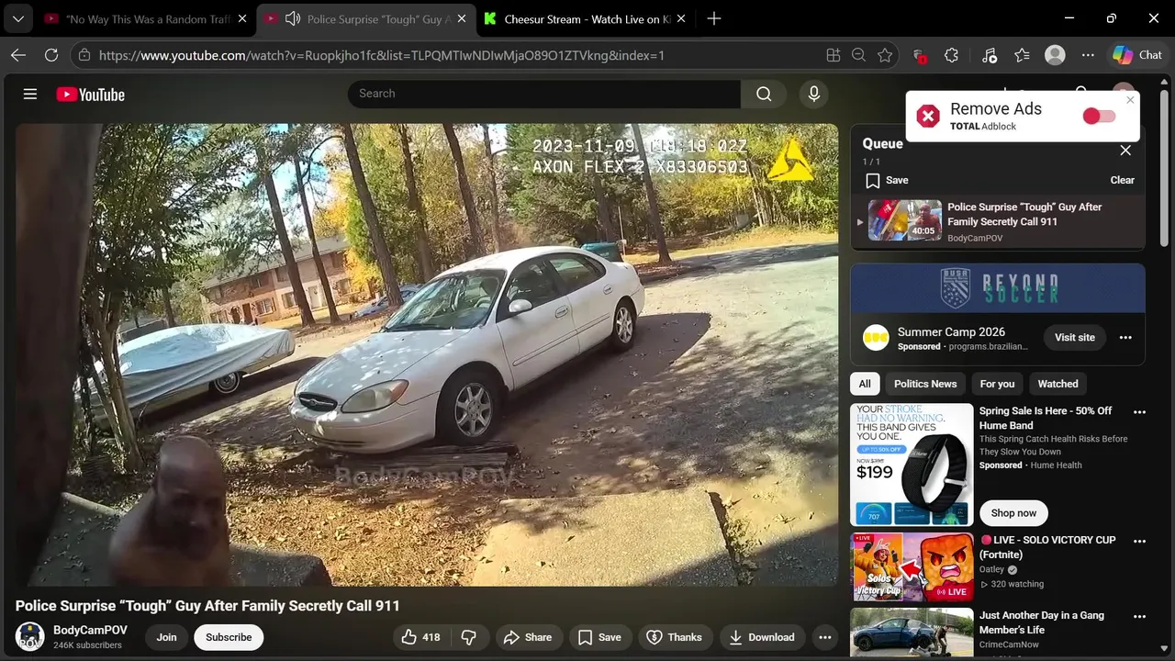This screenshot has width=1175, height=661.
Task: Open BodyCamPOV channel avatar
Action: tap(30, 637)
